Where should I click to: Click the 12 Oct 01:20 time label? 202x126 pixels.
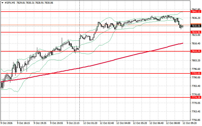(x=90, y=123)
